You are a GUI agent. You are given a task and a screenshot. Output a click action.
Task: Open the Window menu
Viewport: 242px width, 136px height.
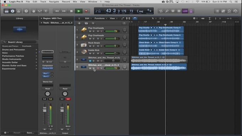point(93,2)
